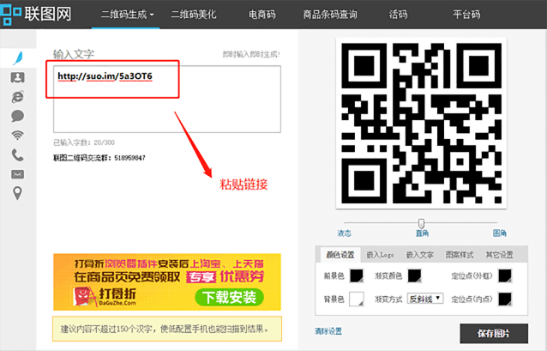Select the phone icon in sidebar
This screenshot has width=547, height=351.
click(x=17, y=154)
